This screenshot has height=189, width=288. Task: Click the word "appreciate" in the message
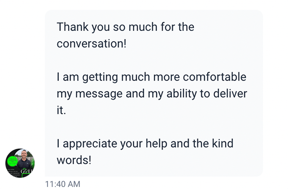(x=90, y=144)
